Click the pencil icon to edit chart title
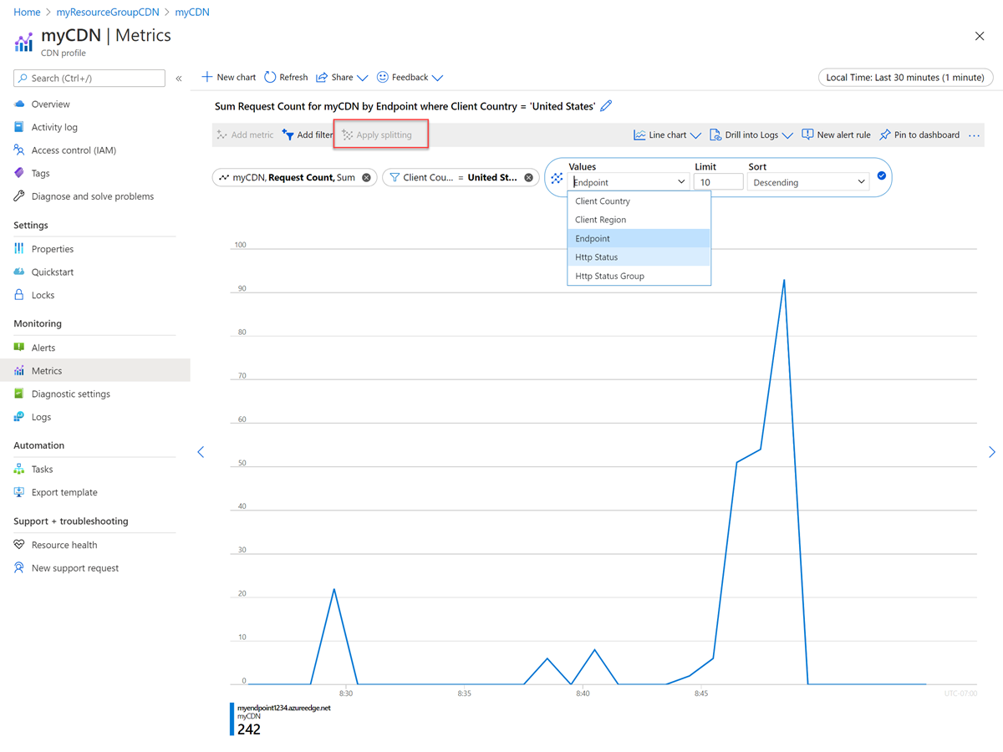 (607, 106)
